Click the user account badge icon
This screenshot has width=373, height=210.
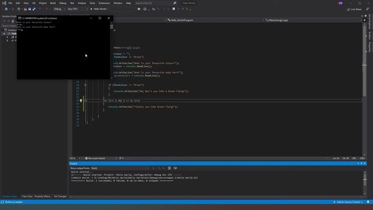point(340,3)
